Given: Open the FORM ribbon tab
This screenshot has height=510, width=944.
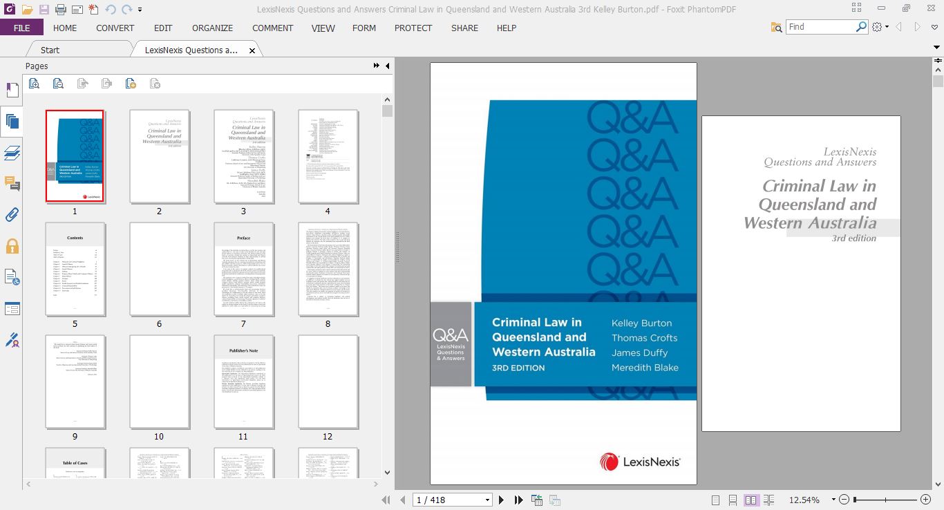Looking at the screenshot, I should (x=364, y=28).
